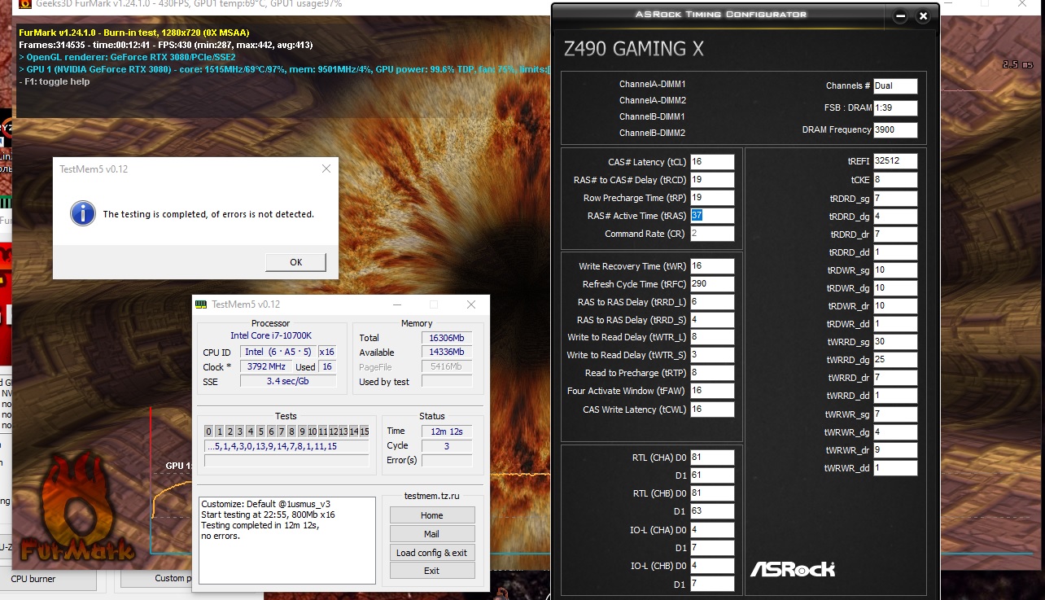Click the RAS# to CAS# Delay (tRCD) field
The width and height of the screenshot is (1045, 600).
pos(712,180)
